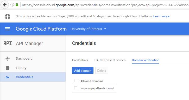This screenshot has height=100, width=189.
Task: Tick the www.mpsp-thesis.com/ checkbox
Action: coord(76,88)
